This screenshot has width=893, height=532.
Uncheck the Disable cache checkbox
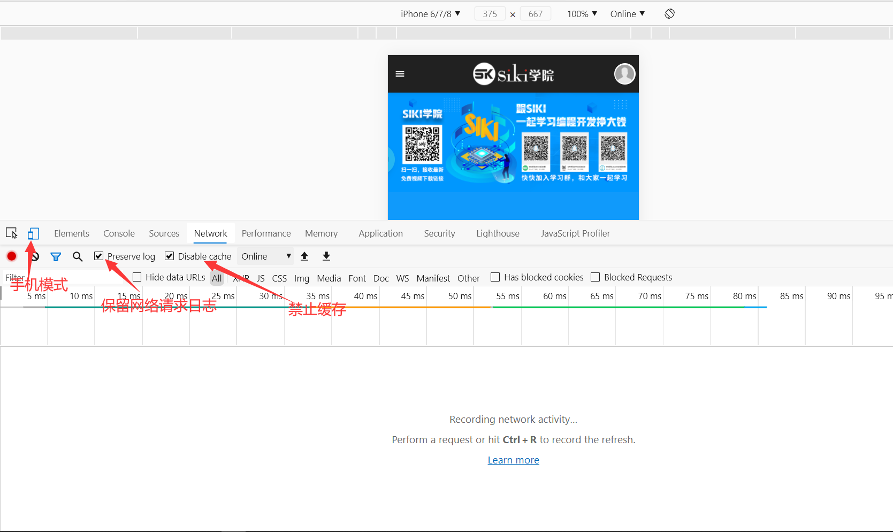[169, 256]
